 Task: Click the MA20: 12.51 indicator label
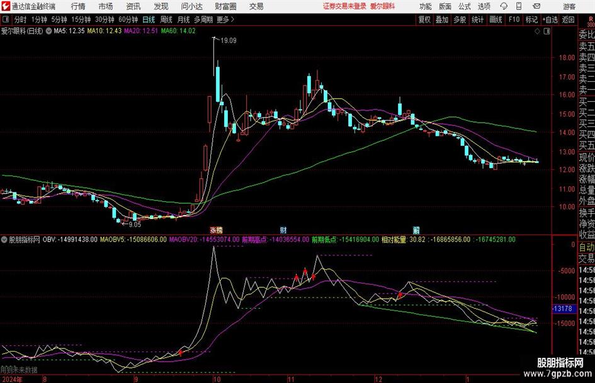pos(141,31)
